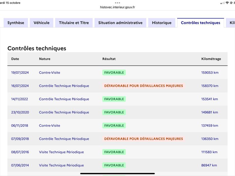Viewport: 235px width, 176px height.
Task: Click Contre-Visite in the 06/11/2018 row
Action: [50, 126]
